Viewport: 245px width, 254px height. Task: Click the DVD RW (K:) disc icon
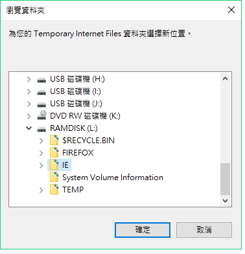pos(41,115)
